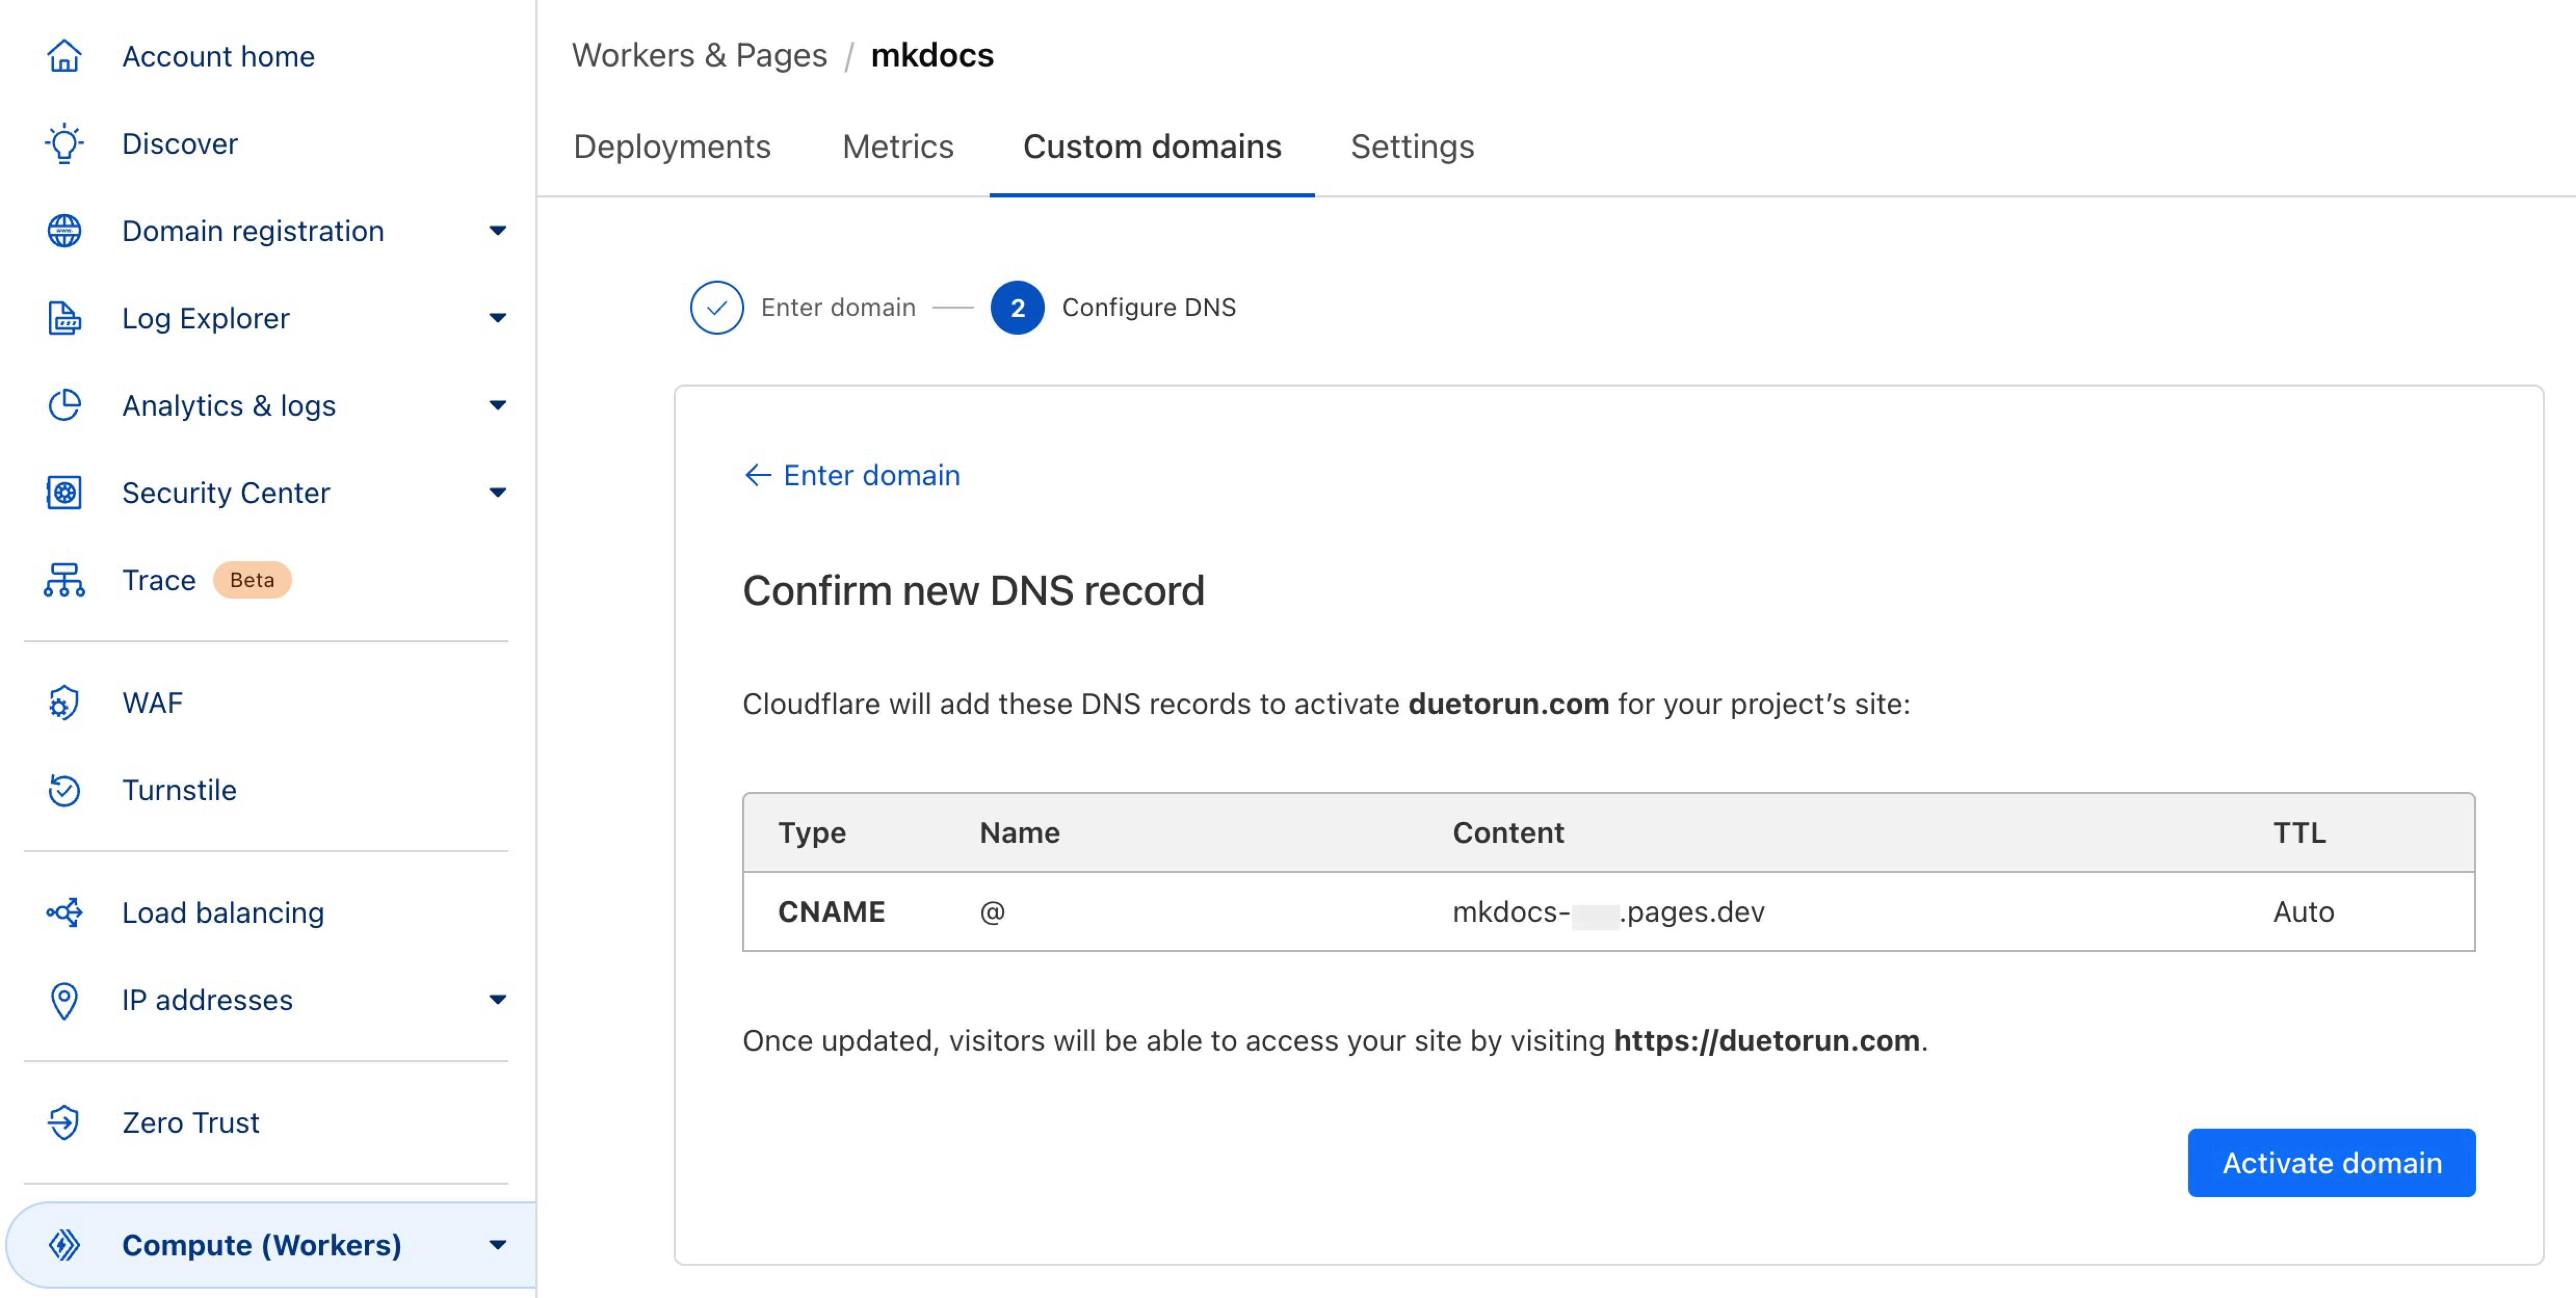Collapse the Compute (Workers) section
The image size is (2576, 1298).
coord(497,1245)
